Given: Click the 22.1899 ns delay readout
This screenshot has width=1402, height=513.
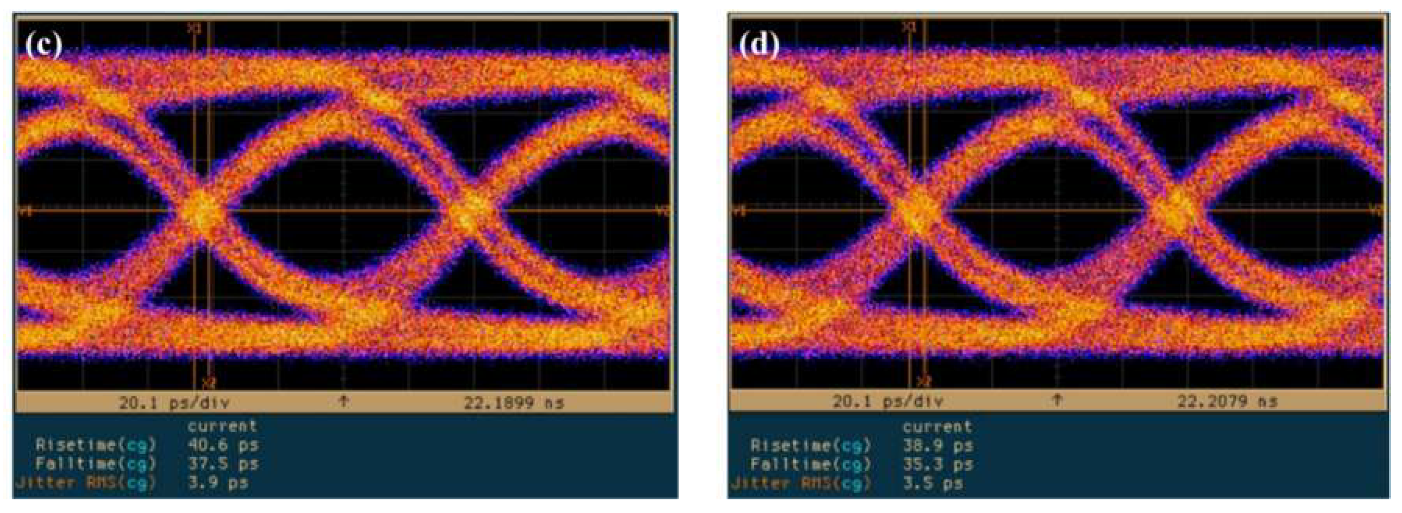Looking at the screenshot, I should point(514,403).
